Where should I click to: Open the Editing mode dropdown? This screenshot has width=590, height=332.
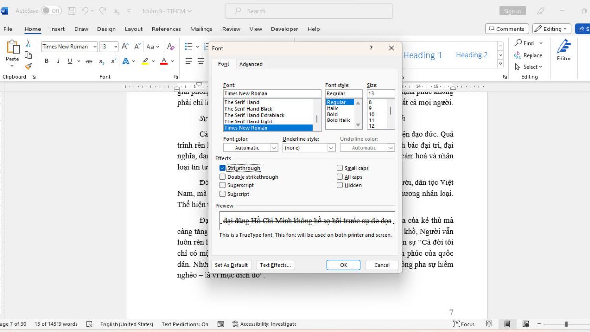click(x=552, y=29)
